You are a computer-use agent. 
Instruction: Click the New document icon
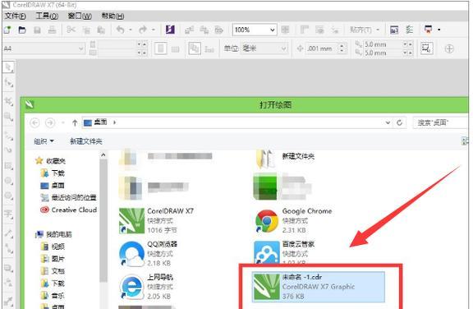pos(7,30)
